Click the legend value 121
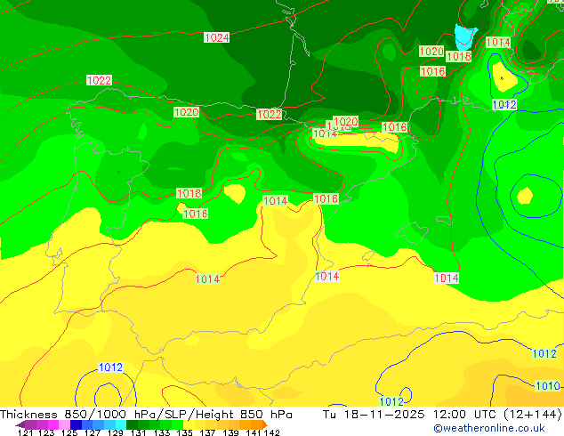This screenshot has width=564, height=436. click(25, 432)
